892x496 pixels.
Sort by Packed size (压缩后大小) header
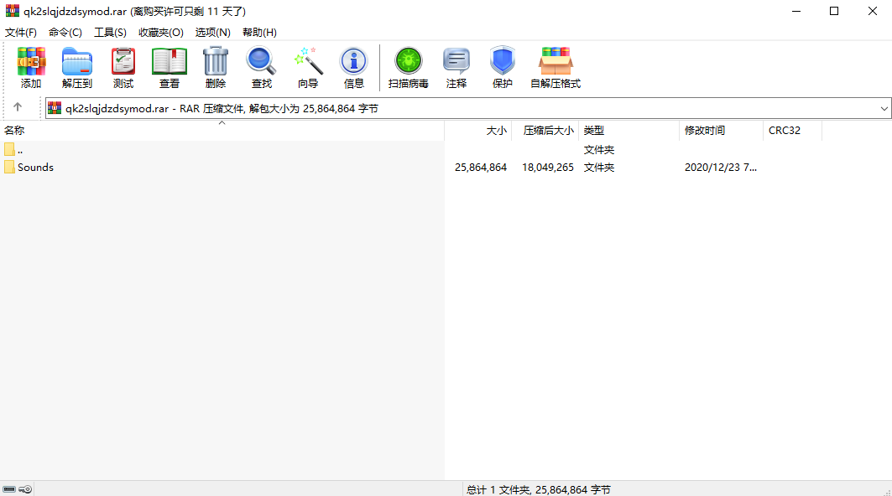pos(545,131)
